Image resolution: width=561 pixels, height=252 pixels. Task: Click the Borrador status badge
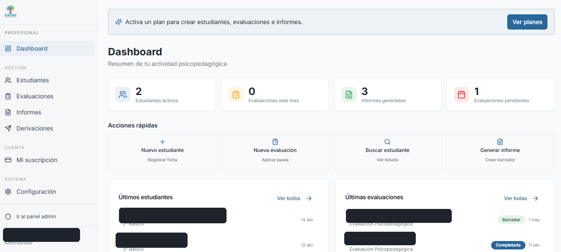pyautogui.click(x=511, y=219)
